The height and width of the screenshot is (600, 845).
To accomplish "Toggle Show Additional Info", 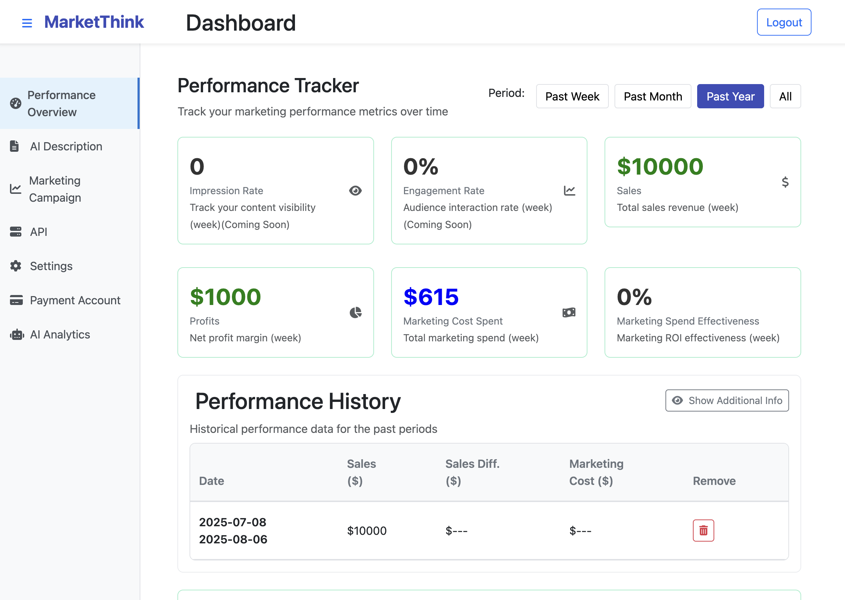I will pyautogui.click(x=726, y=400).
